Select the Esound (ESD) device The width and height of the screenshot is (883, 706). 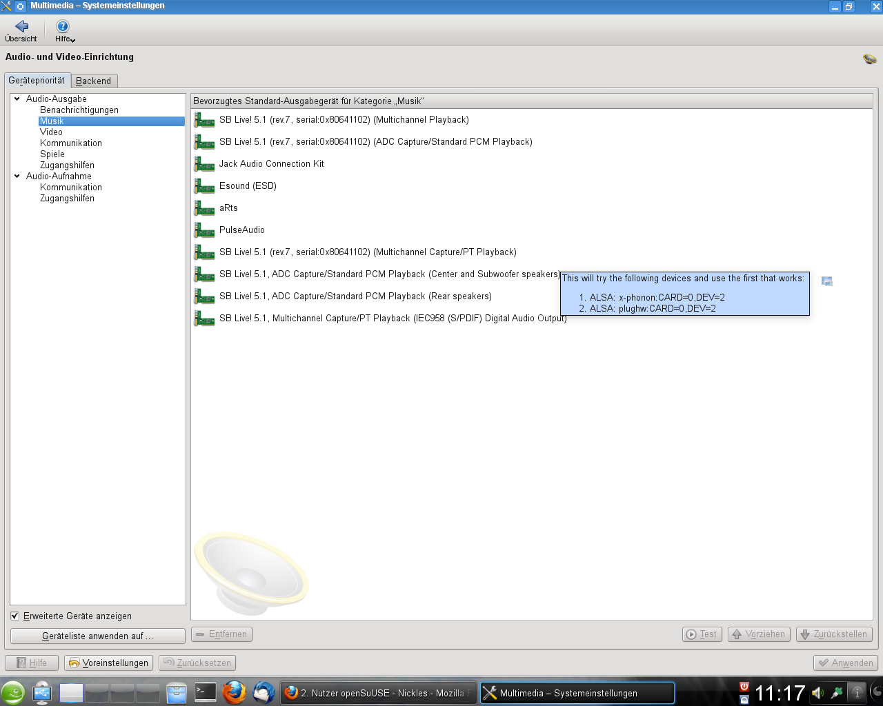tap(248, 186)
